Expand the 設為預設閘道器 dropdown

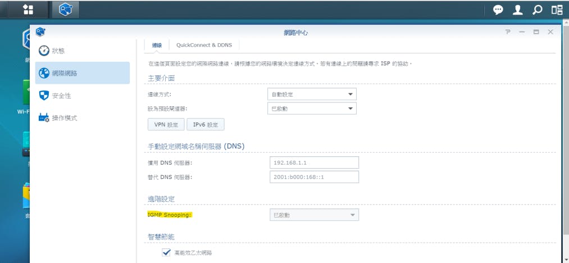point(312,108)
